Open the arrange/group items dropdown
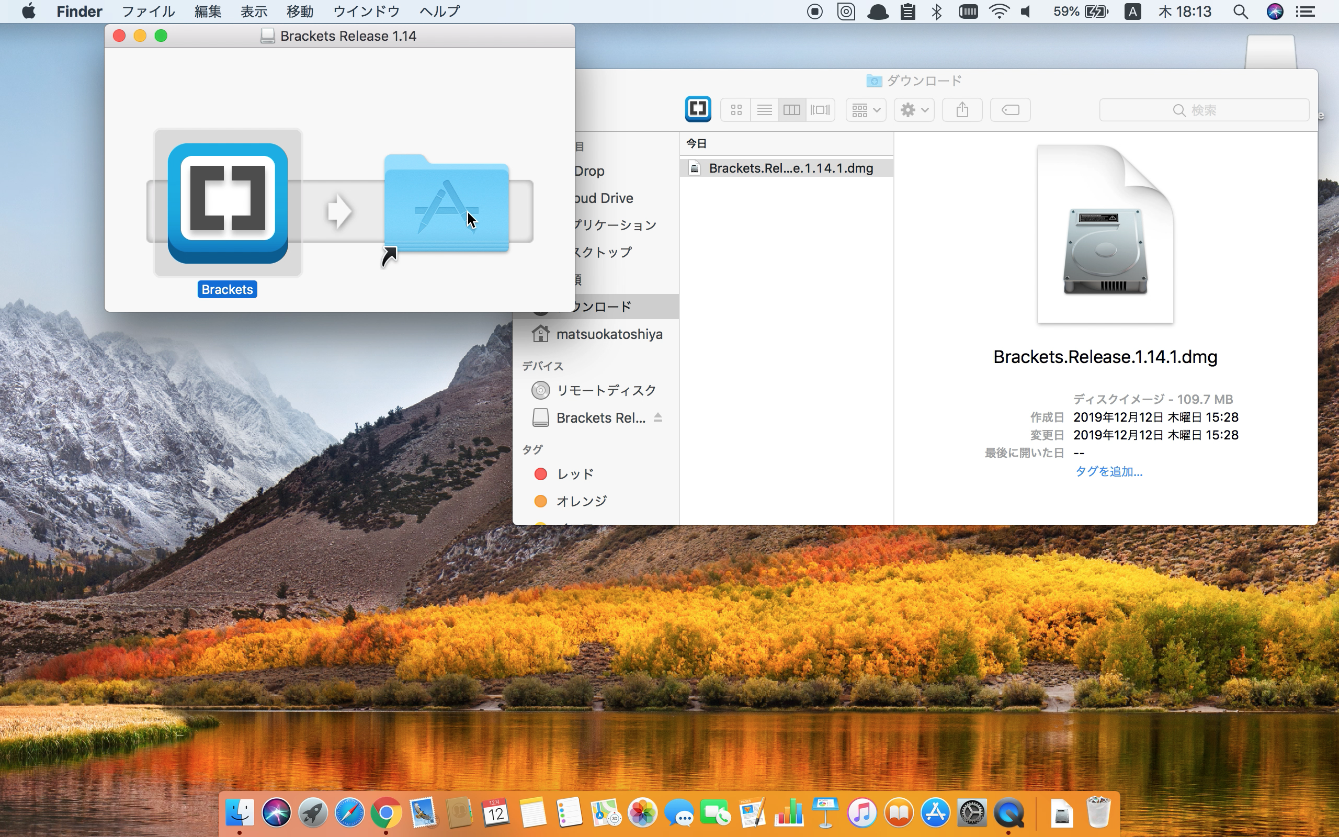 click(x=866, y=110)
